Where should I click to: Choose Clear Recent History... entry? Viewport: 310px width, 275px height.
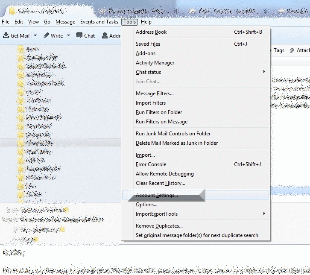click(196, 183)
